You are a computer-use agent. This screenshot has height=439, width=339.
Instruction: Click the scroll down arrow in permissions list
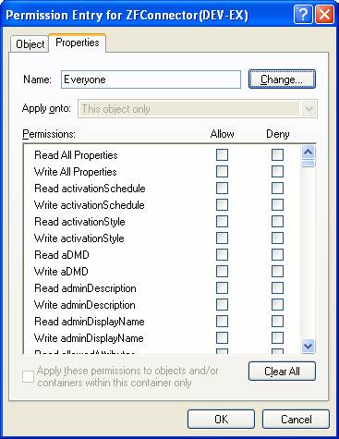coord(309,346)
